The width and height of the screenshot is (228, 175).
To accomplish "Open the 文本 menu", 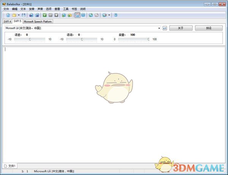I will [x=23, y=9].
